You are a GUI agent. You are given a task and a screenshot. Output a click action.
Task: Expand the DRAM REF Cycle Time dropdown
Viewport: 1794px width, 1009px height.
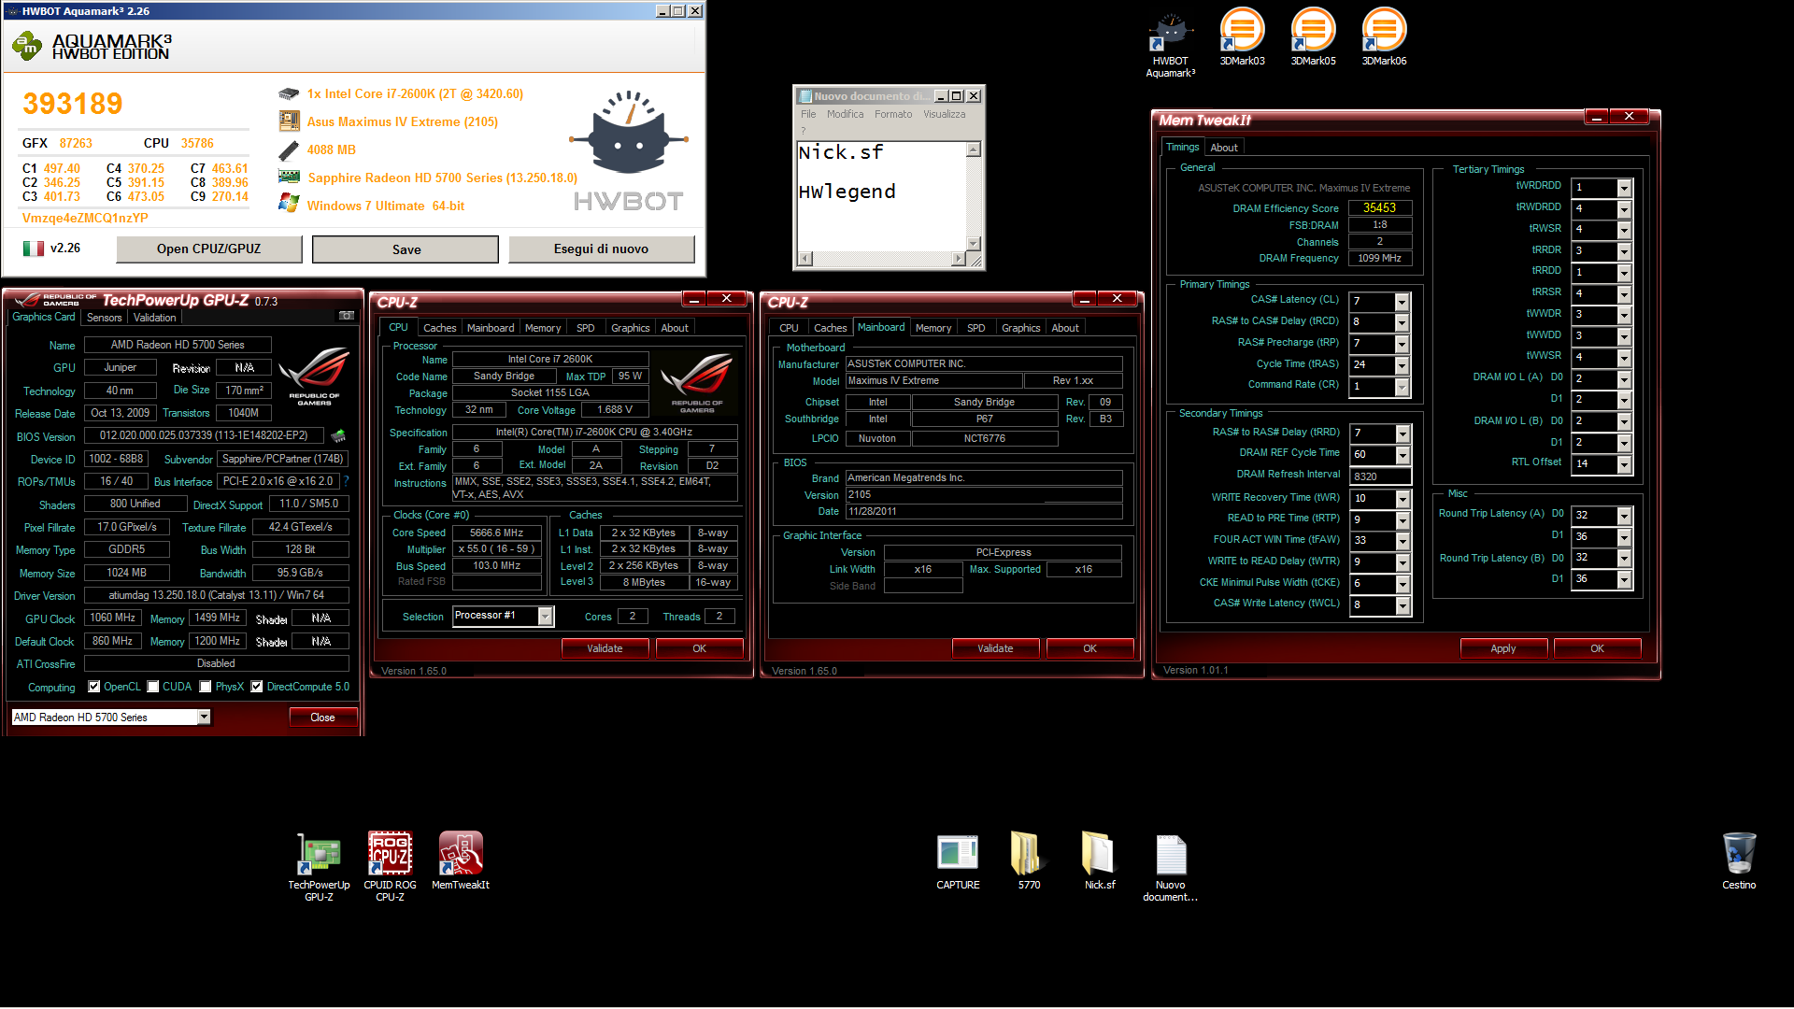pyautogui.click(x=1402, y=455)
